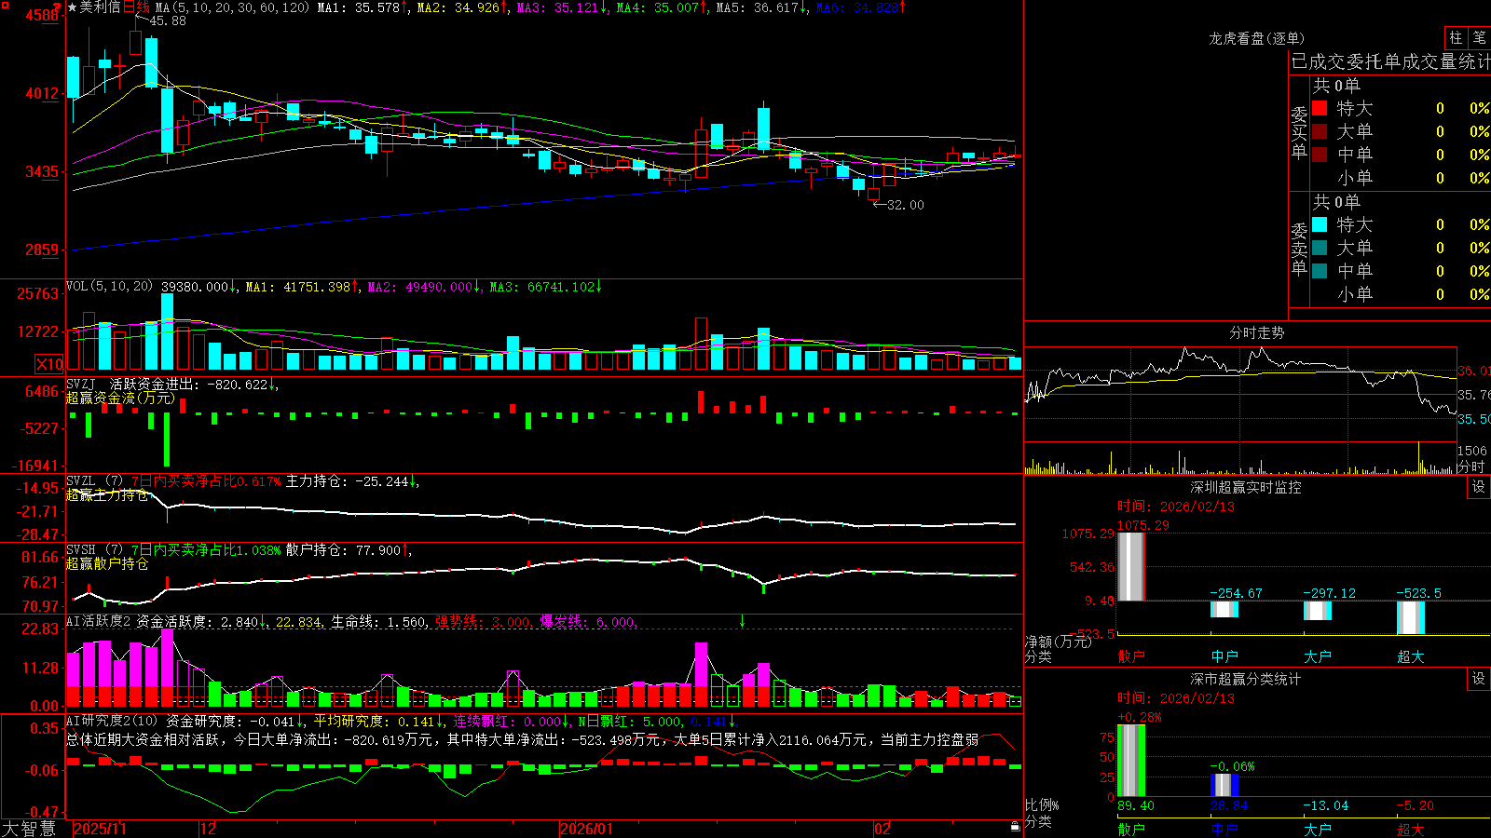This screenshot has width=1491, height=838.
Task: Click the X10 volume scale box
Action: [50, 364]
